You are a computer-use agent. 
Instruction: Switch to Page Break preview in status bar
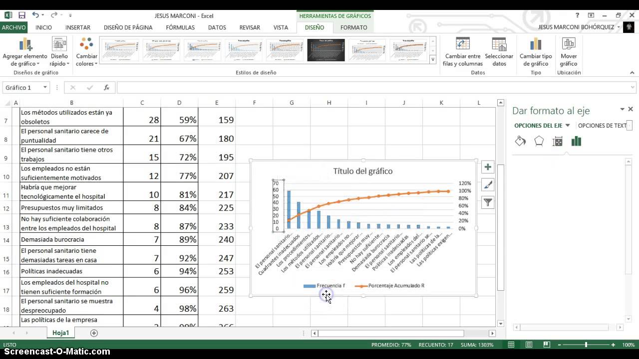point(546,345)
